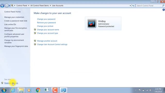The width and height of the screenshot is (165, 93).
Task: Launch Google Chrome from the taskbar
Action: coord(38,90)
